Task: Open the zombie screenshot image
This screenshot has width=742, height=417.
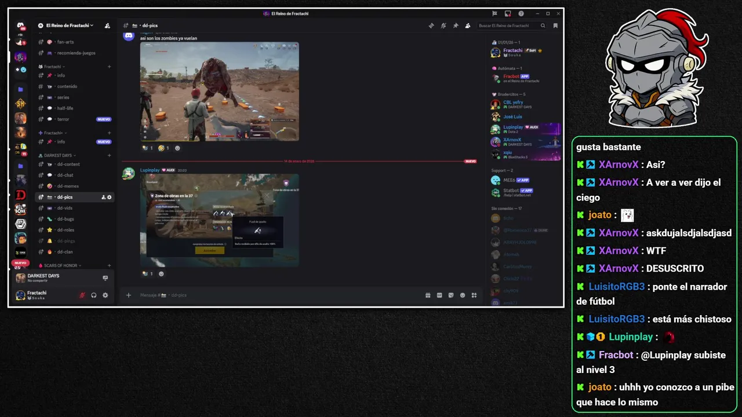Action: click(220, 92)
